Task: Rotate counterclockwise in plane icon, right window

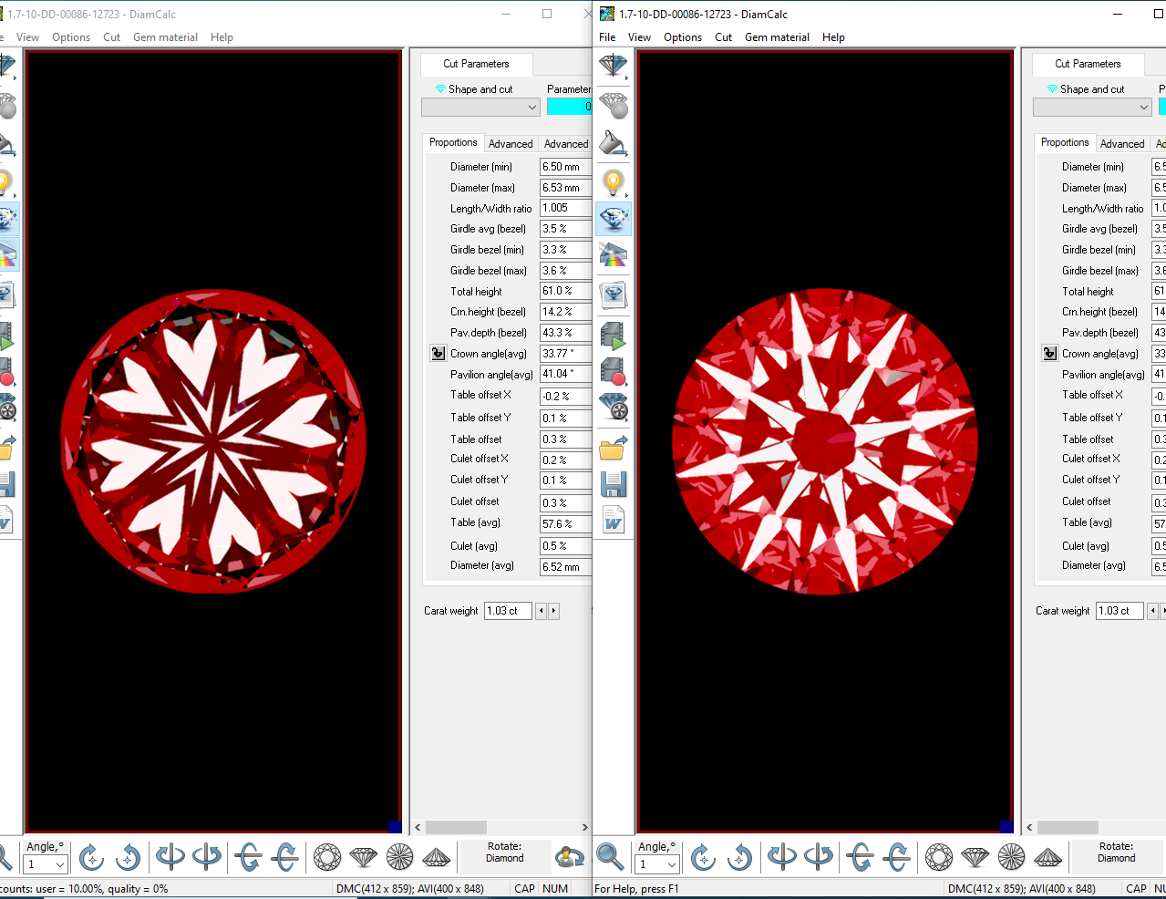Action: tap(739, 857)
